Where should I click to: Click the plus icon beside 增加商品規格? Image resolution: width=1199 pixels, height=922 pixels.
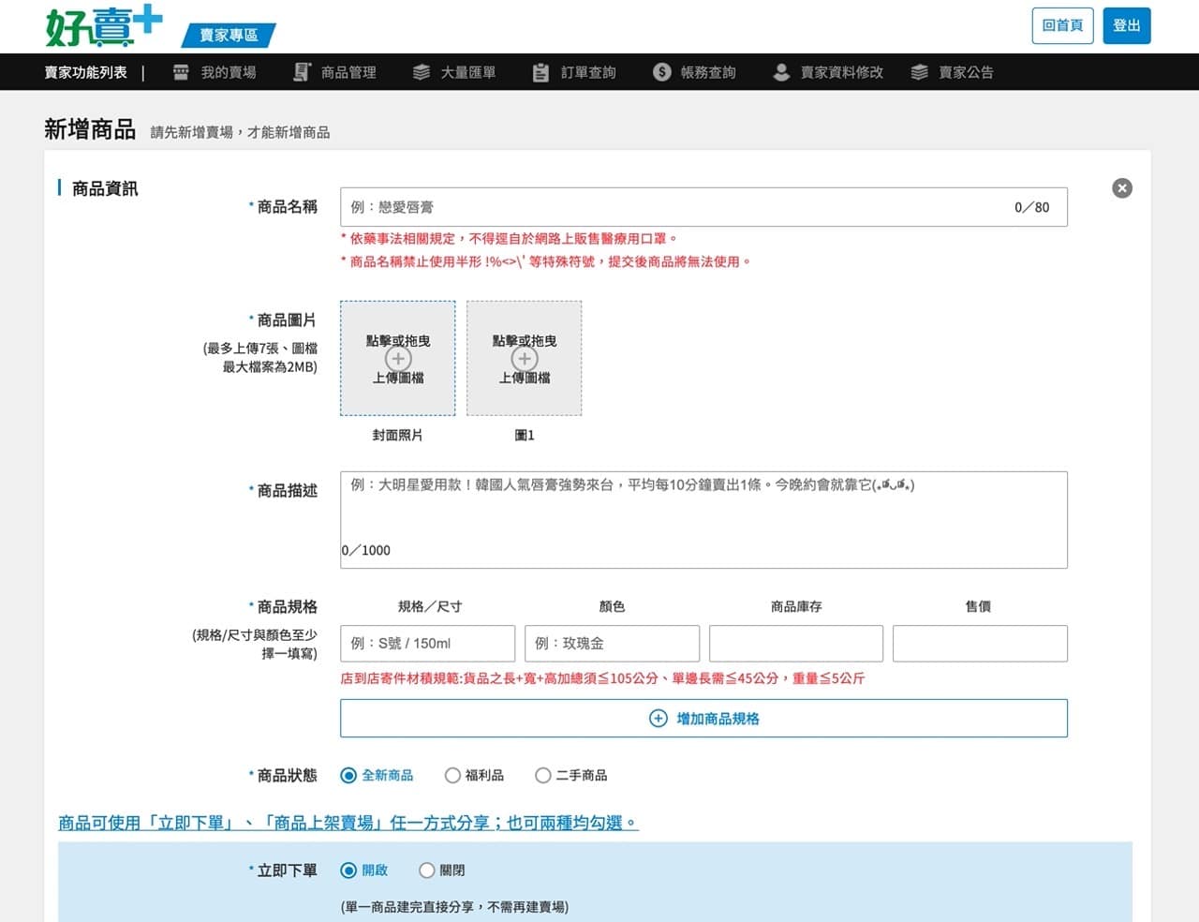(659, 719)
